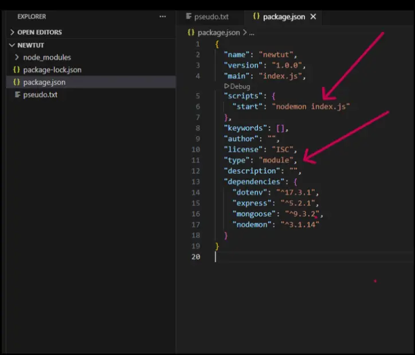The height and width of the screenshot is (355, 415).
Task: Select package.json in the explorer tree
Action: (x=44, y=82)
